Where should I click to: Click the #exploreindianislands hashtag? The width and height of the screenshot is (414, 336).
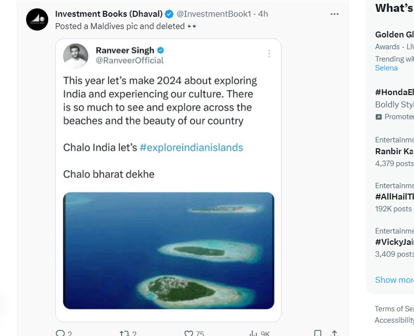[191, 147]
